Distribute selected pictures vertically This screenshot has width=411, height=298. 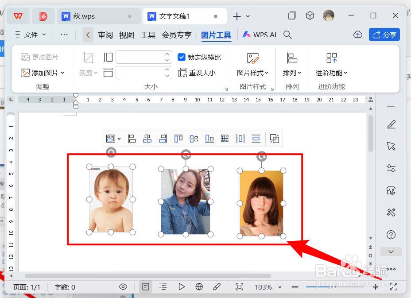point(256,139)
